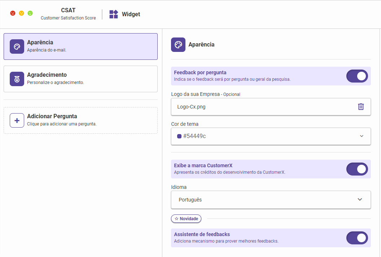This screenshot has width=381, height=257.
Task: Click the Novidade badge
Action: click(186, 219)
